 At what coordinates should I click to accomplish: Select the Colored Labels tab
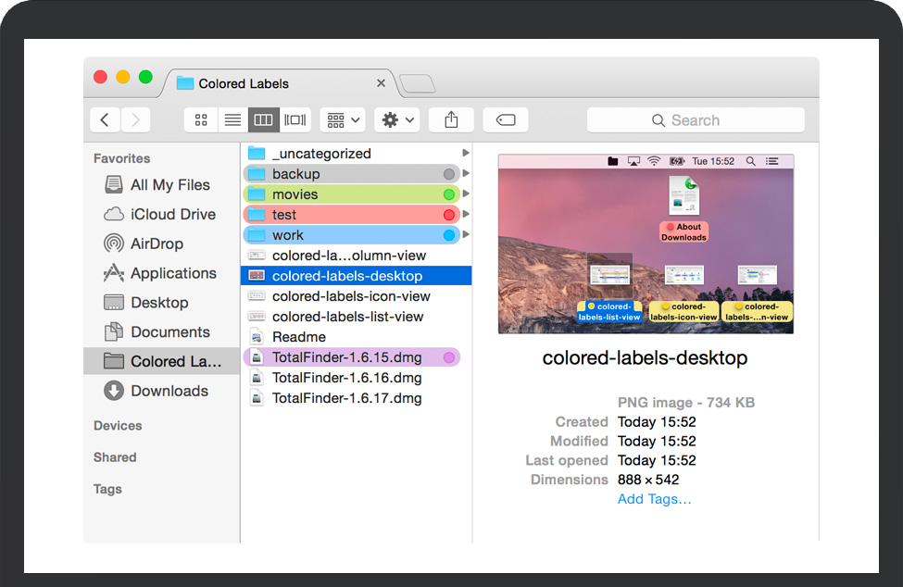(x=244, y=83)
